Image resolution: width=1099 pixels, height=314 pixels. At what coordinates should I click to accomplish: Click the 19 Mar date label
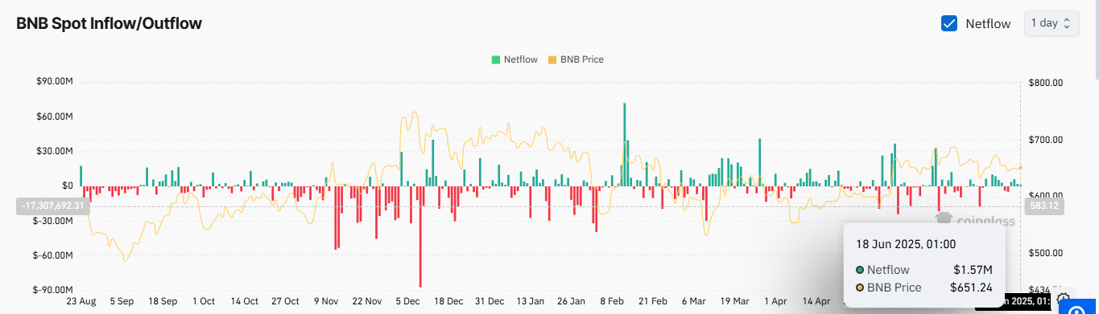pos(734,302)
